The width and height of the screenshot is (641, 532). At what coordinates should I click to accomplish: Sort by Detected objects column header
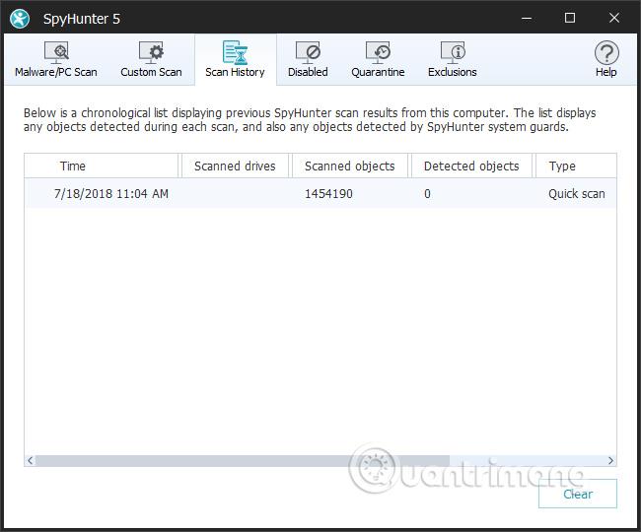471,166
